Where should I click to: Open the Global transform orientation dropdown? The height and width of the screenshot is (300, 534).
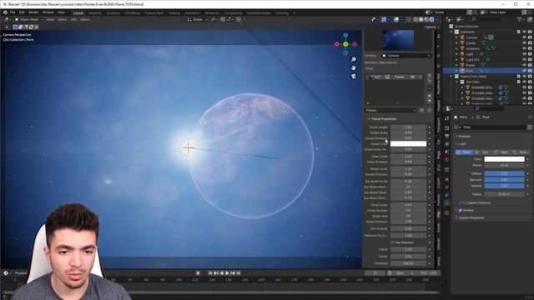(x=198, y=20)
